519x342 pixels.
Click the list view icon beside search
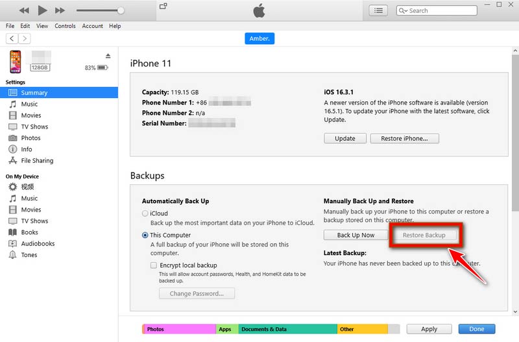click(x=378, y=10)
